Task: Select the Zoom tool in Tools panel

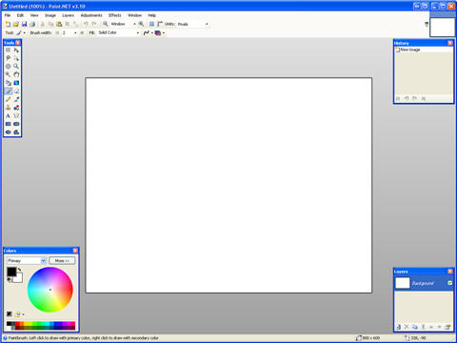Action: coord(16,67)
